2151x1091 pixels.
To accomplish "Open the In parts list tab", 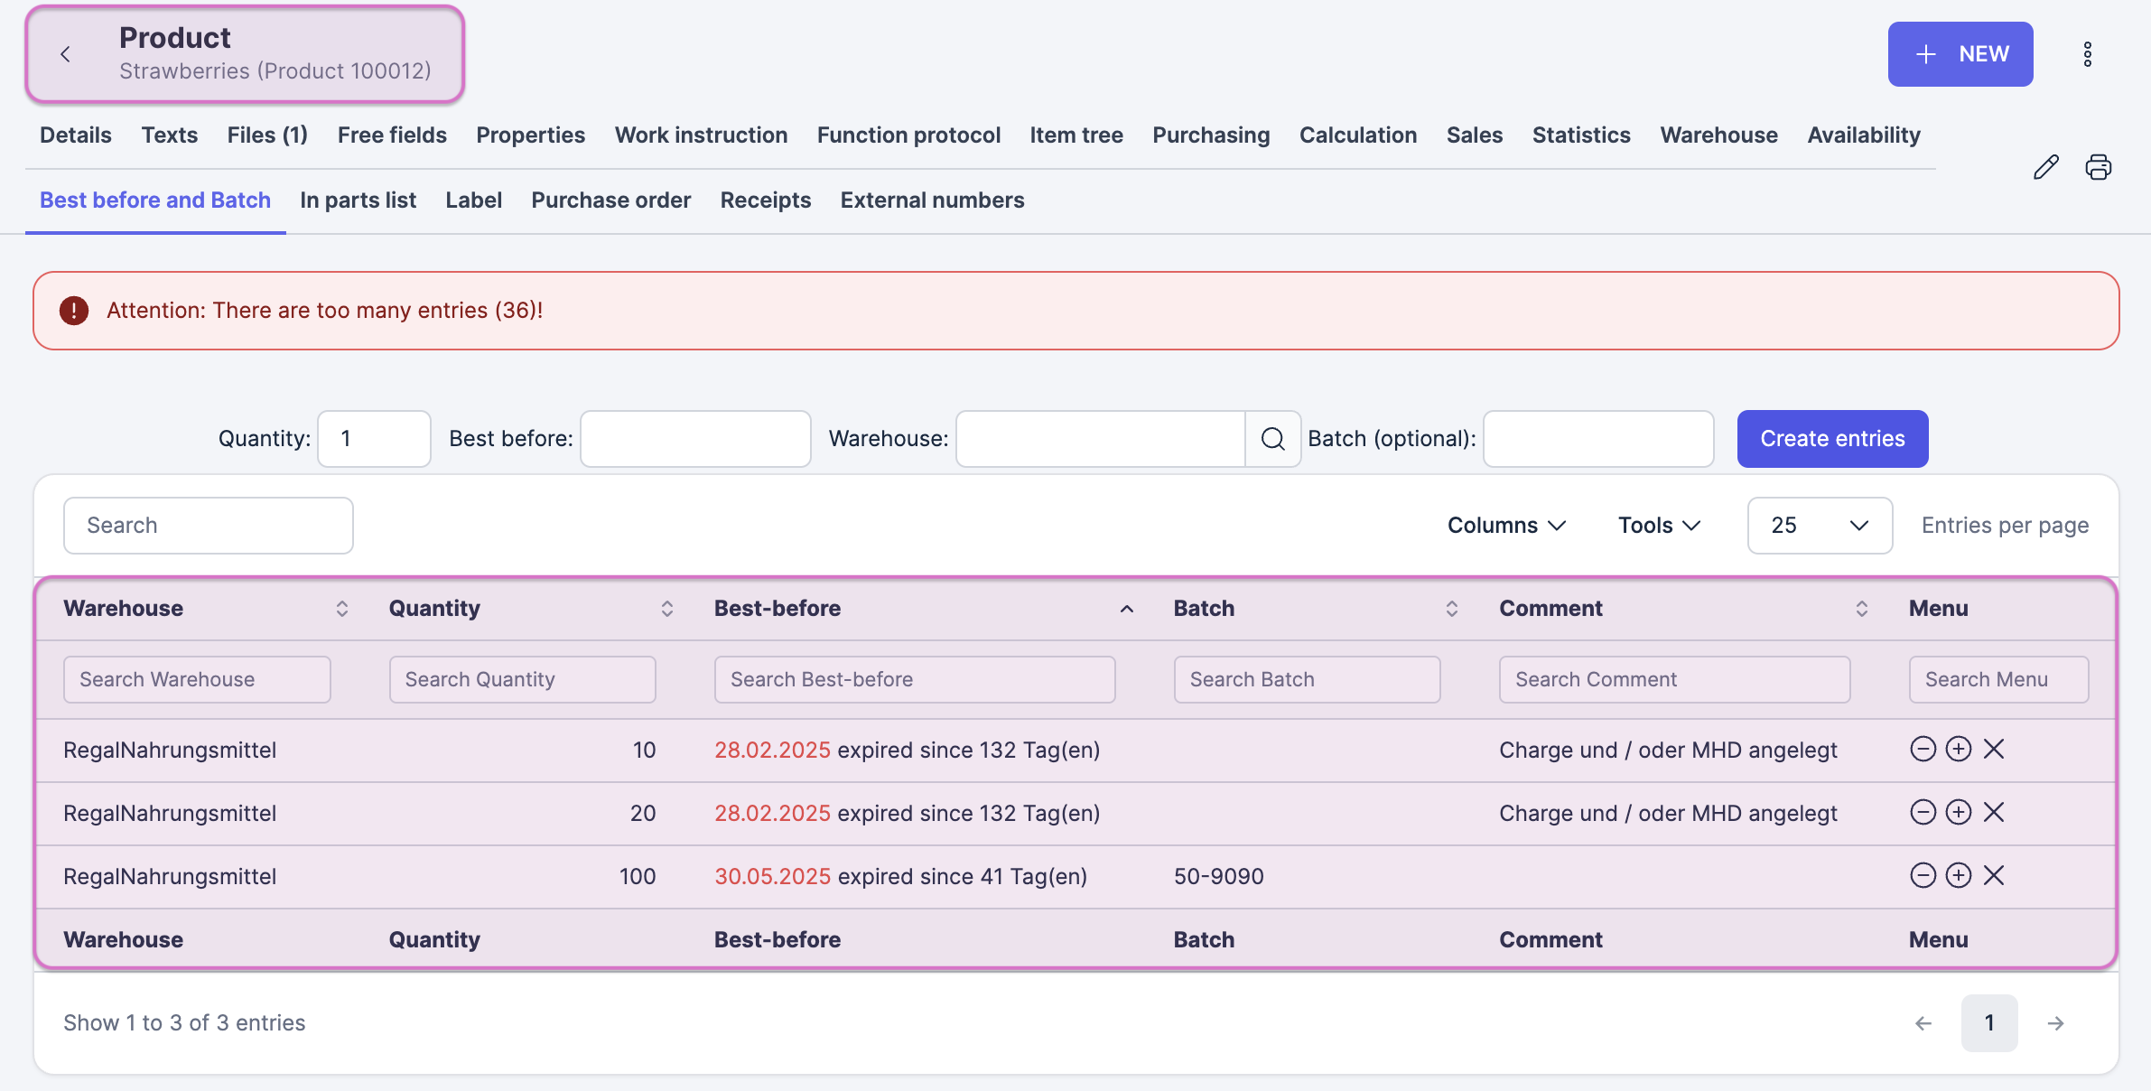I will coord(358,200).
